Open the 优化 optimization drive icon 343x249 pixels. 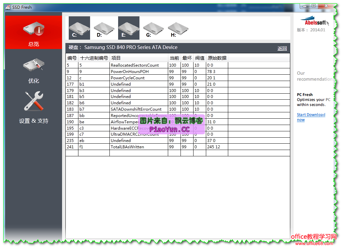click(x=34, y=65)
